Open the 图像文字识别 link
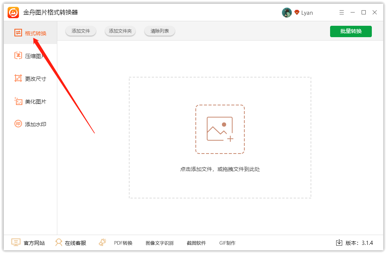 click(159, 243)
